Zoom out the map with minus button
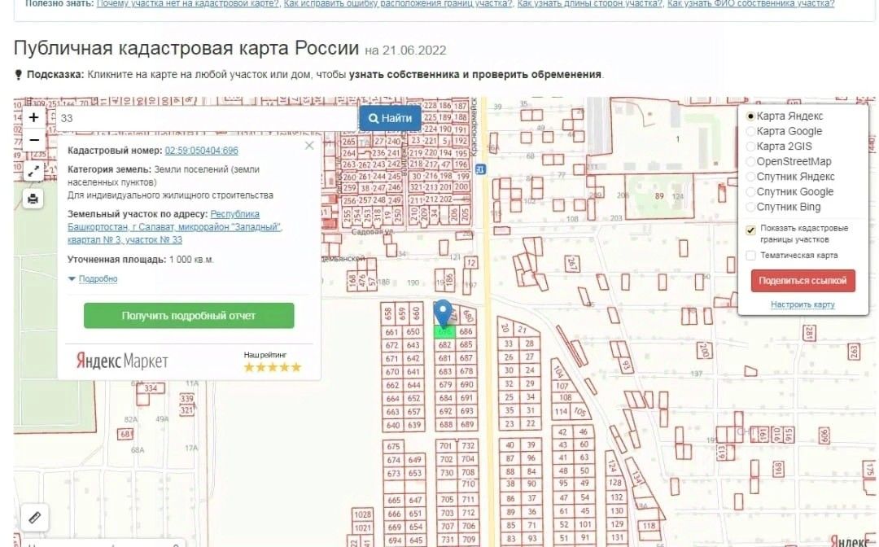The height and width of the screenshot is (547, 879). [x=33, y=139]
